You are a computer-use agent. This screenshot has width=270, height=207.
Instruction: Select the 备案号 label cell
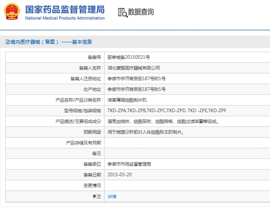coord(94,57)
